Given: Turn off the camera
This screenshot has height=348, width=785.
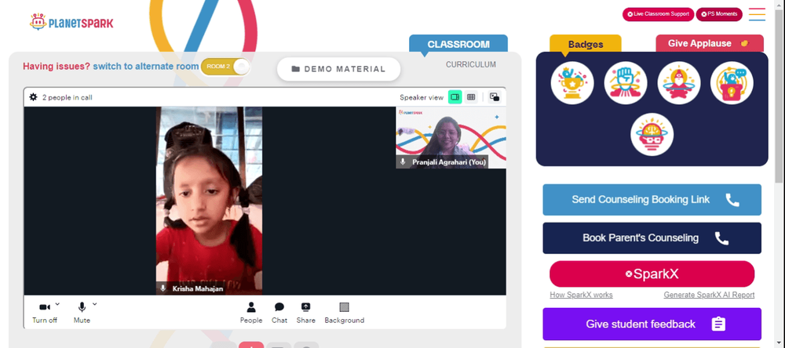Looking at the screenshot, I should point(45,313).
